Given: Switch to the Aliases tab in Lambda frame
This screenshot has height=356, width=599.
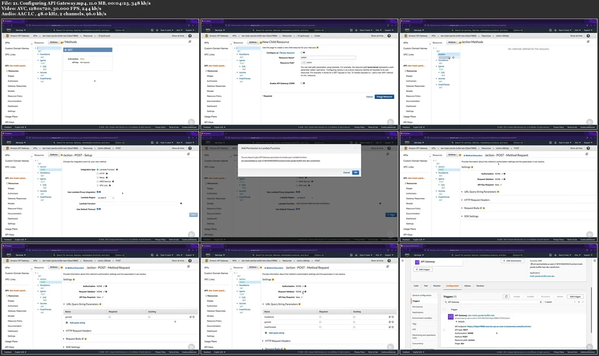Looking at the screenshot, I should [x=467, y=286].
